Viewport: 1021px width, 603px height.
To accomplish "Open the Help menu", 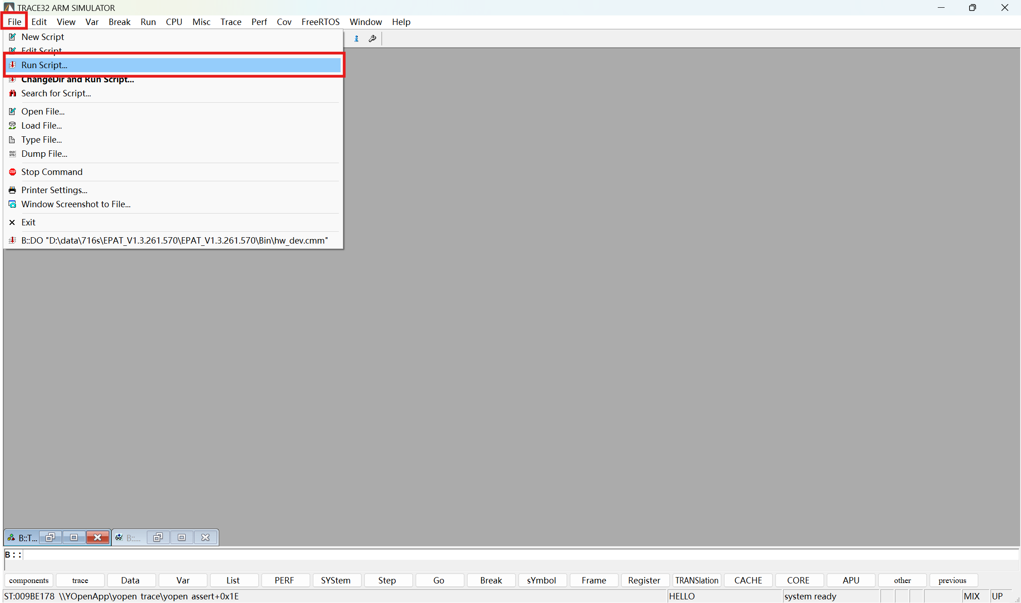I will click(x=401, y=22).
